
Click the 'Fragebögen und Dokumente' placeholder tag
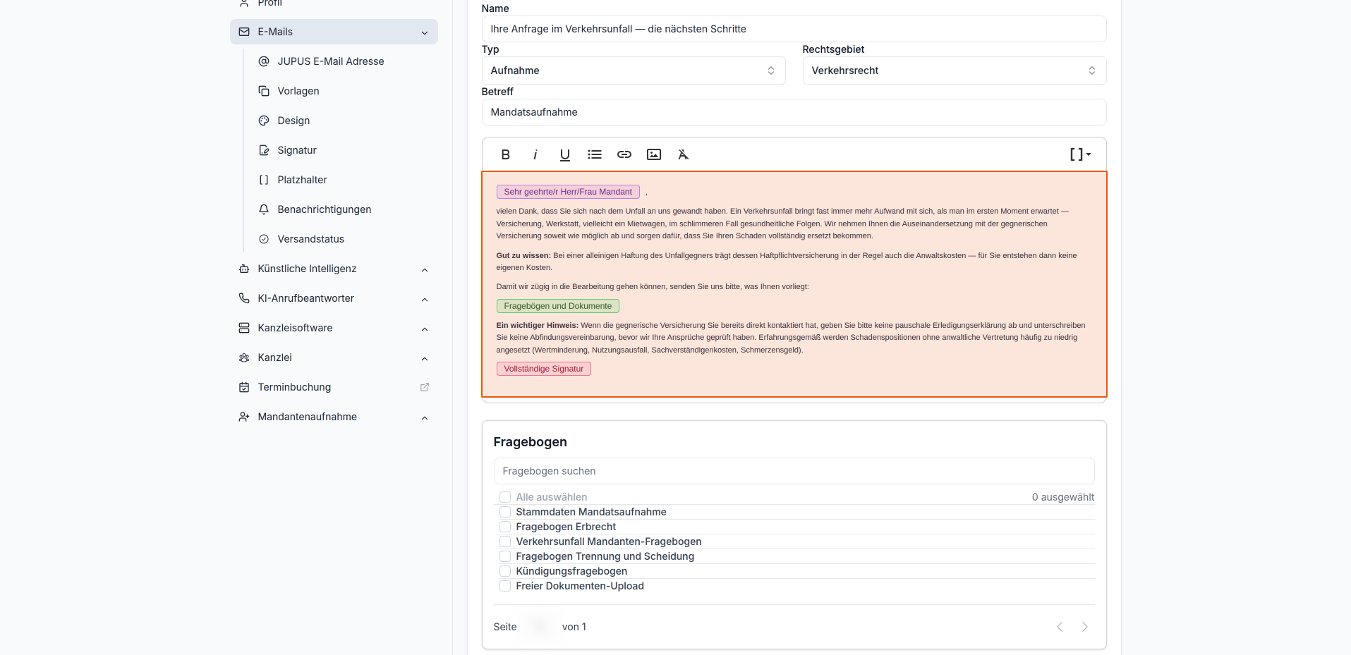[557, 306]
